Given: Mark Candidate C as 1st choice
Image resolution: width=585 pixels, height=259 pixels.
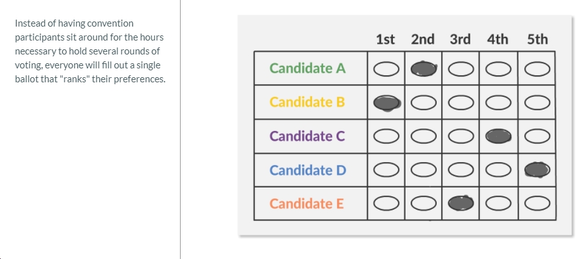Looking at the screenshot, I should [x=386, y=137].
